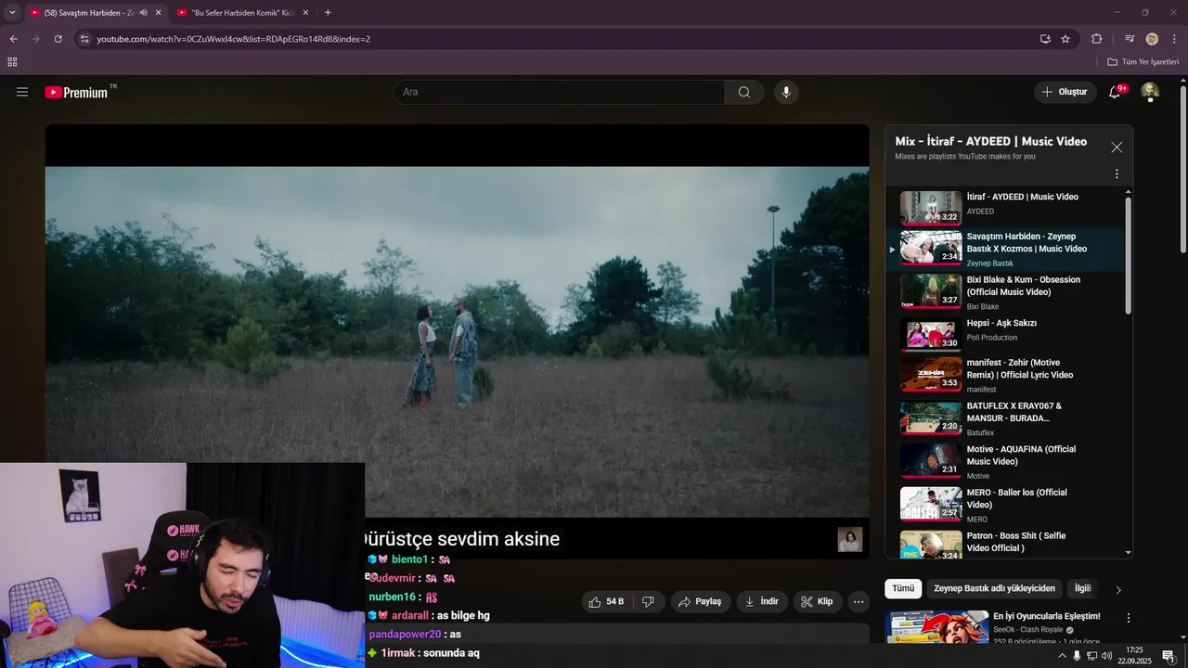Open the apps grid in bookmarks bar
The image size is (1188, 668).
[12, 62]
